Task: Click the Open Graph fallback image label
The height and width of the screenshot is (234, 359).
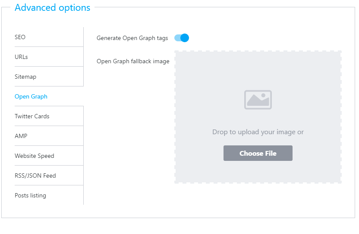Action: pyautogui.click(x=133, y=61)
